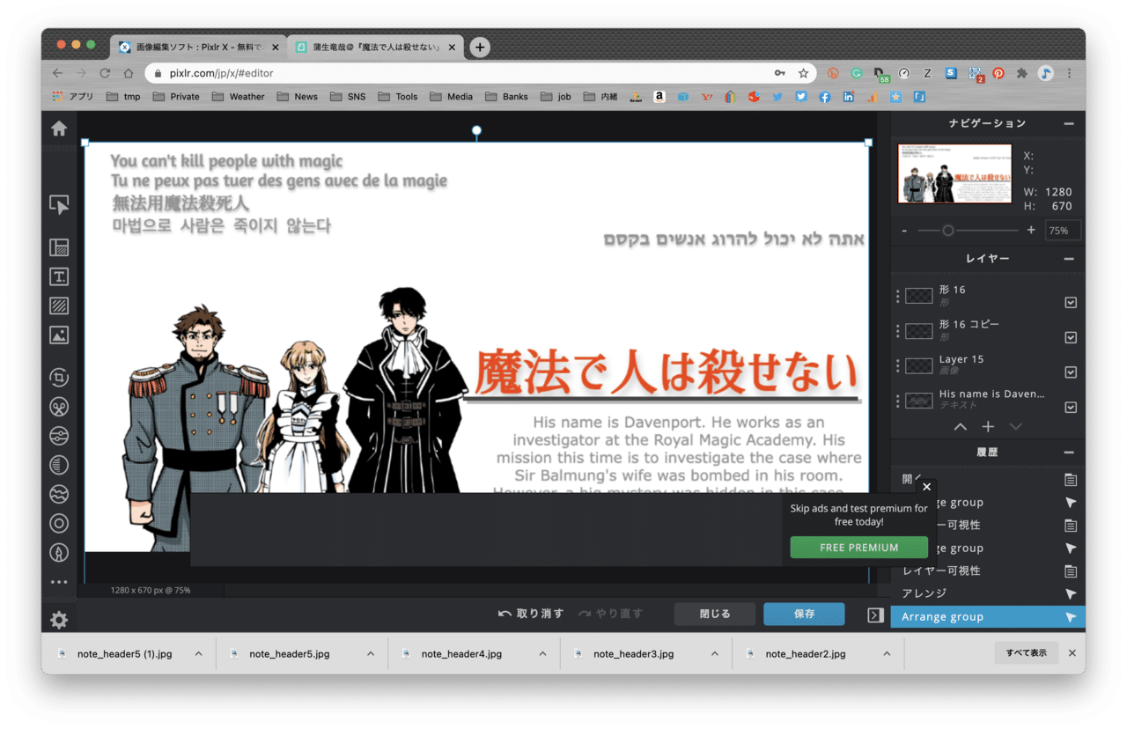
Task: Select the Retouch circle tool
Action: 59,524
